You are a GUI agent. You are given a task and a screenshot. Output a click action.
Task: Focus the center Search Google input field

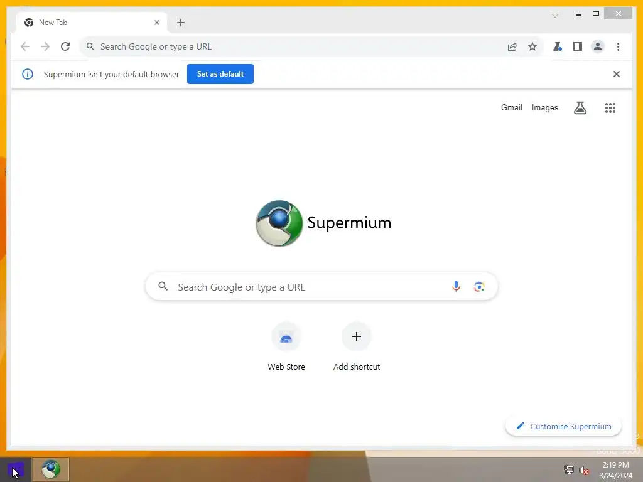pos(321,286)
